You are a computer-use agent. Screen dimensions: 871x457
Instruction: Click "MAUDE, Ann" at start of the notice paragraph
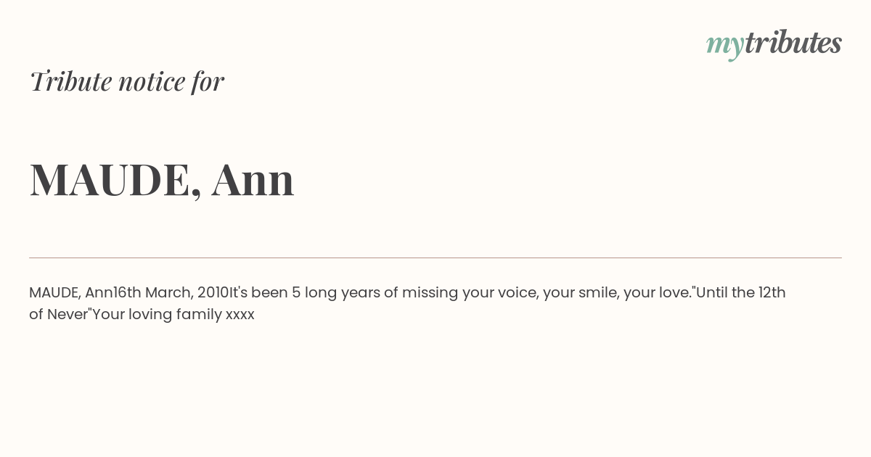click(71, 293)
